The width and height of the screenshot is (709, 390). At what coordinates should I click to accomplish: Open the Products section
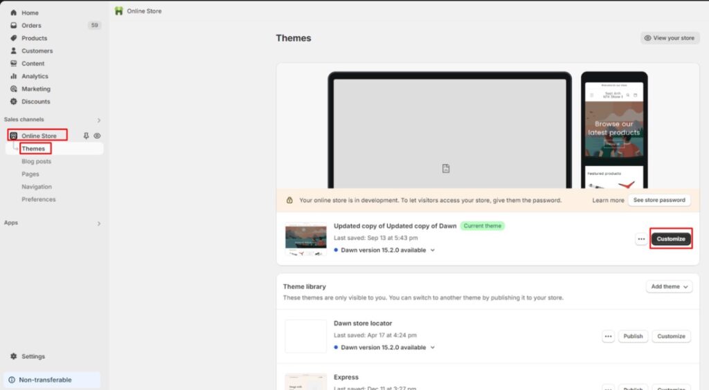point(34,38)
